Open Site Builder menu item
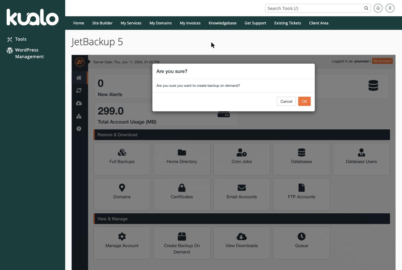Image resolution: width=402 pixels, height=270 pixels. [102, 23]
